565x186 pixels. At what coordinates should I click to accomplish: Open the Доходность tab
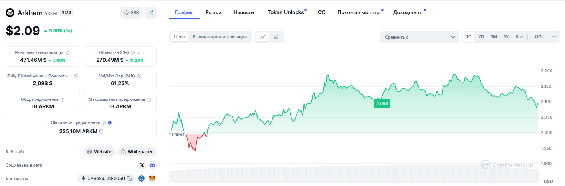point(408,12)
